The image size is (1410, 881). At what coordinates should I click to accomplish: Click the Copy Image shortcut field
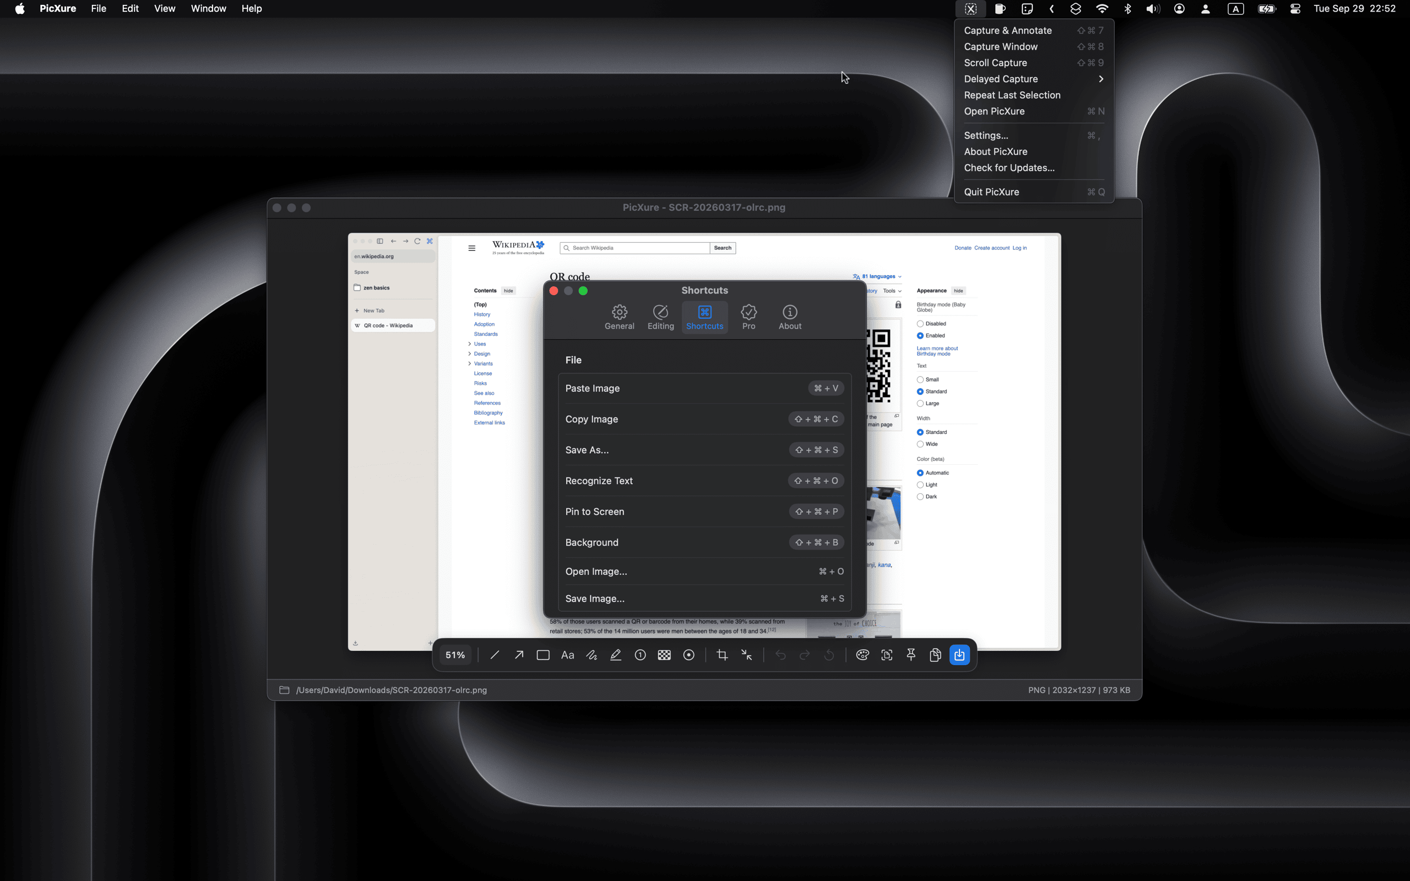816,419
